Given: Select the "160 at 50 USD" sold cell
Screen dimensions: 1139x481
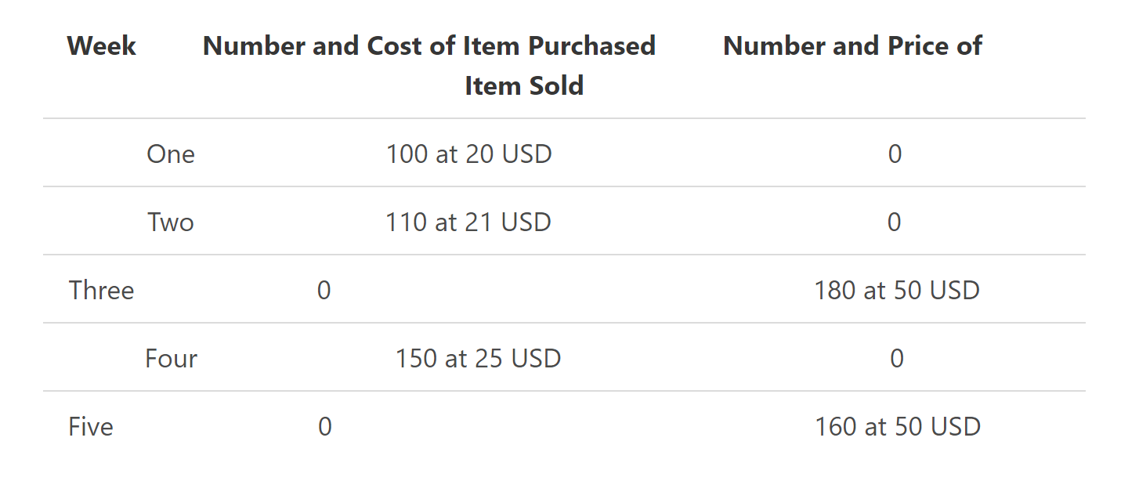Looking at the screenshot, I should [898, 427].
